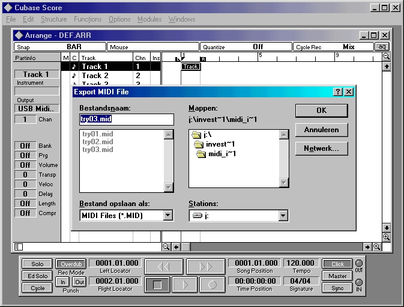The height and width of the screenshot is (307, 404).
Task: Open the Modules menu
Action: pos(149,19)
